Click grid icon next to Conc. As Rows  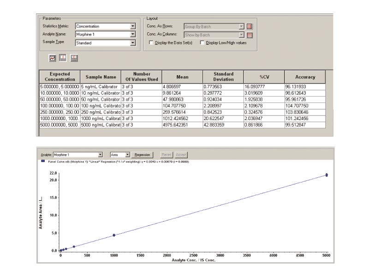pyautogui.click(x=250, y=27)
